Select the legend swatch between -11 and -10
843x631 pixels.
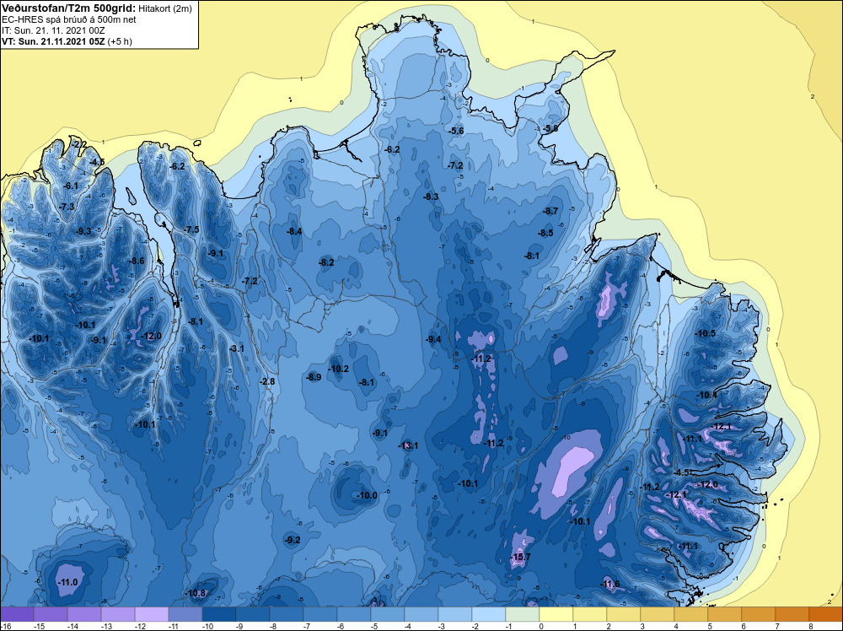(x=185, y=614)
